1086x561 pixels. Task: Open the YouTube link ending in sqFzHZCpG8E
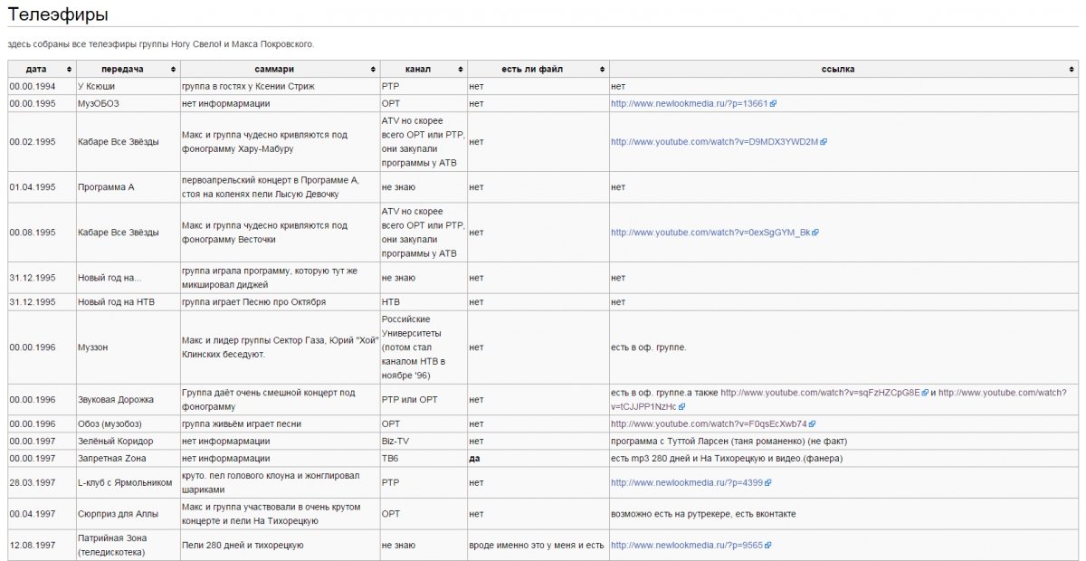coord(819,393)
